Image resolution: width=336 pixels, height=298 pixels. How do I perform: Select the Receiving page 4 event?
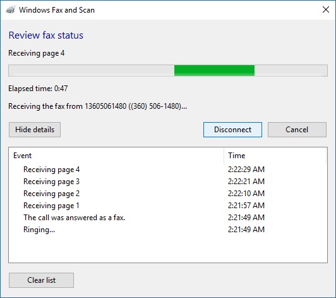click(51, 170)
